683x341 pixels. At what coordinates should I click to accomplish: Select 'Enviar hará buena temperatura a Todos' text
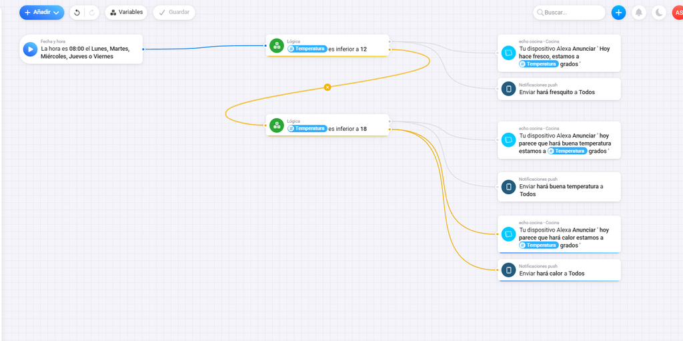[x=561, y=190]
